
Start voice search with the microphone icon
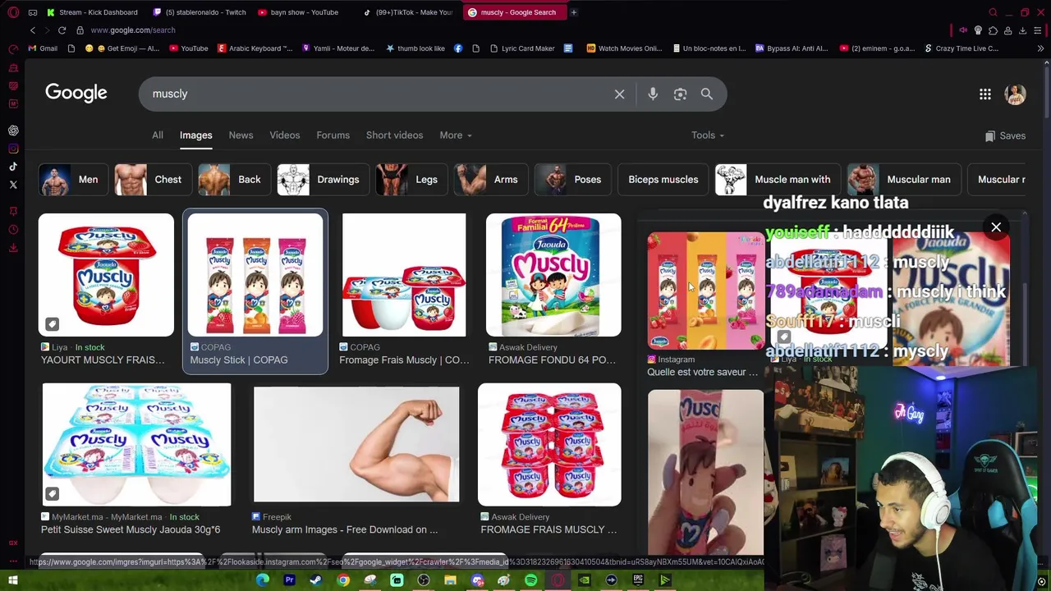coord(653,94)
